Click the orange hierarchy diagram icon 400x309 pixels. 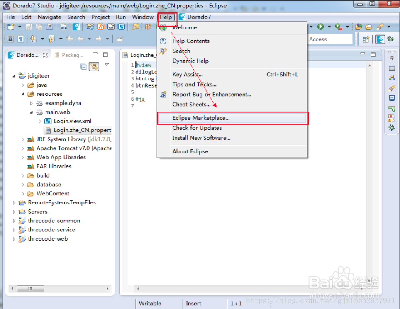(x=100, y=27)
